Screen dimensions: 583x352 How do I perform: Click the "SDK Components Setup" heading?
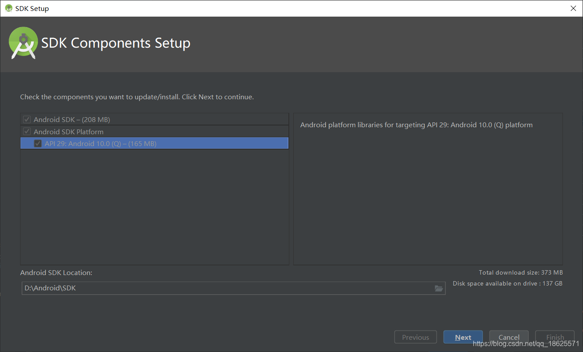(x=116, y=43)
